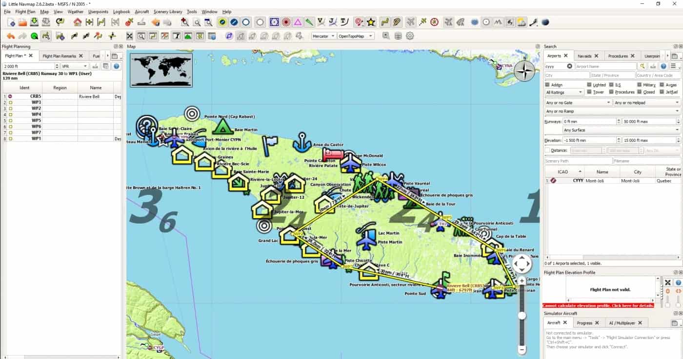
Task: Open the Scenery Library menu
Action: [x=167, y=11]
